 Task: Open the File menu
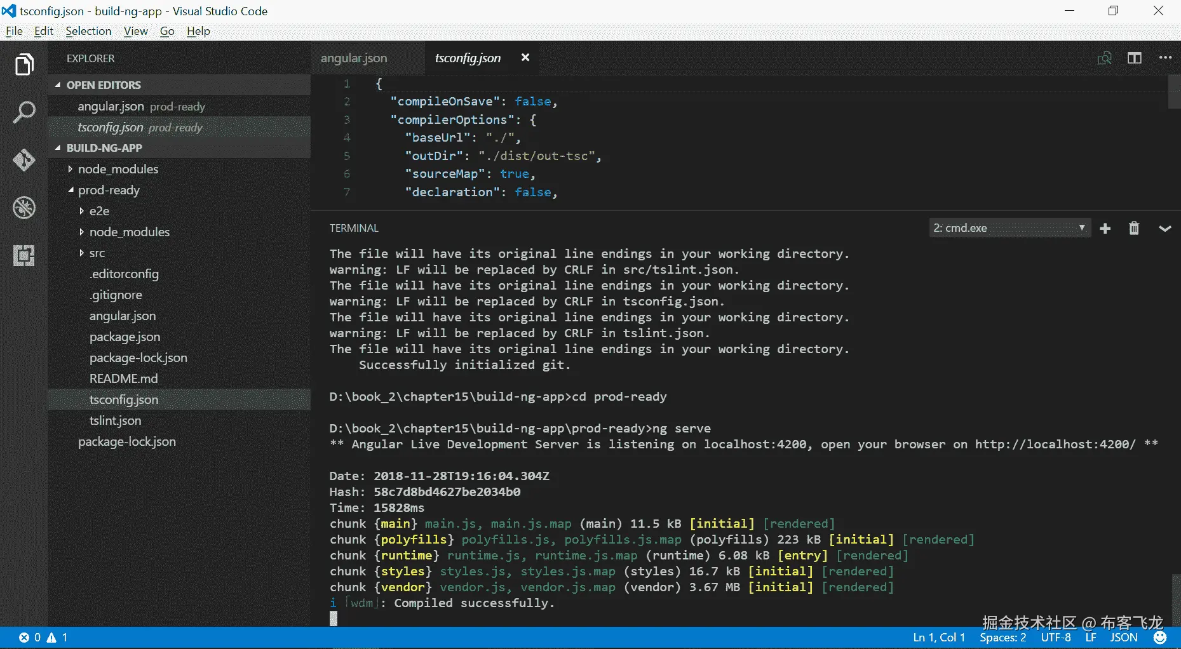14,31
